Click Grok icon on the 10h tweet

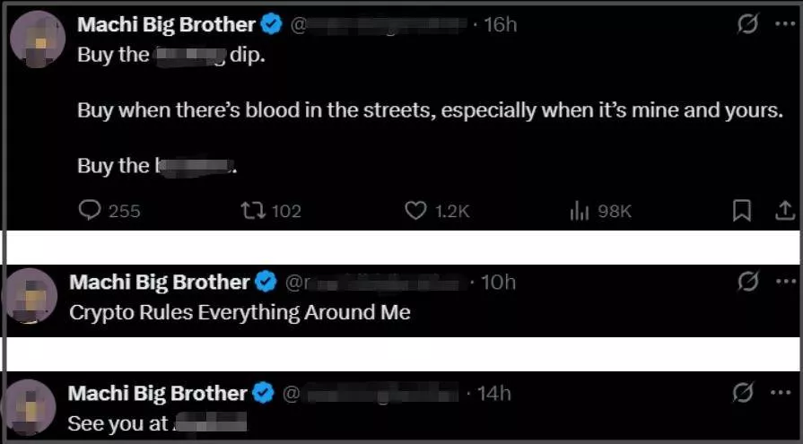(x=746, y=283)
